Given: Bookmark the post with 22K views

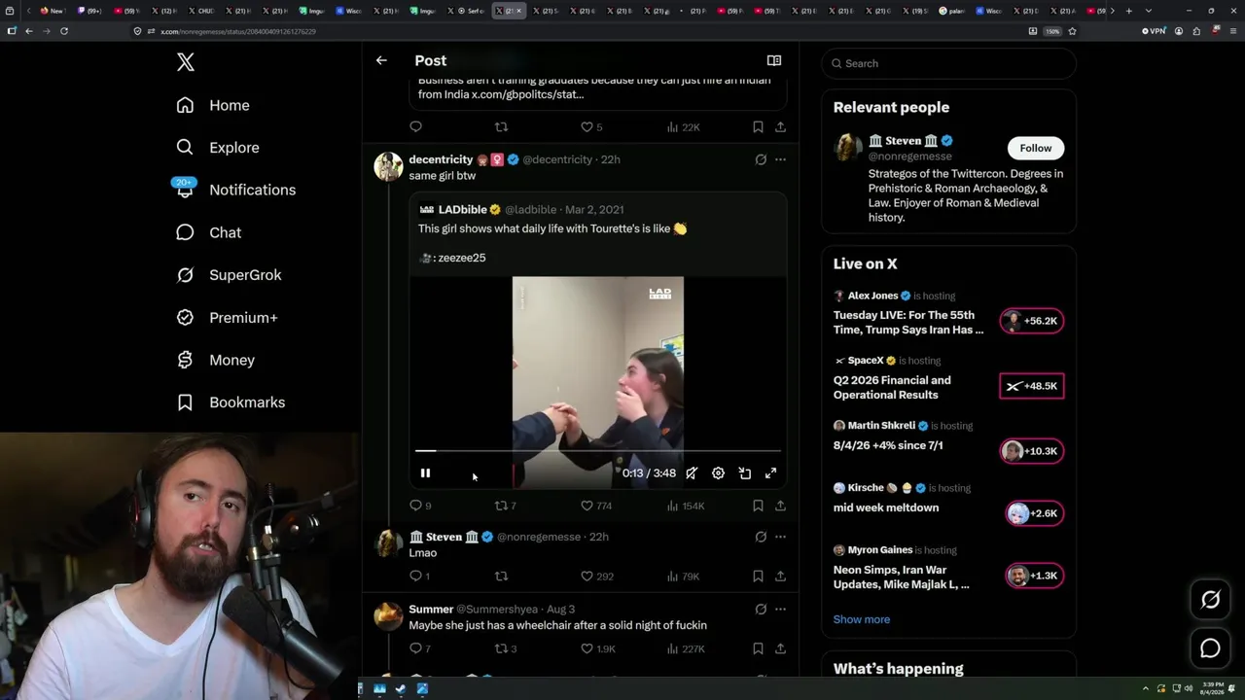Looking at the screenshot, I should coord(758,126).
